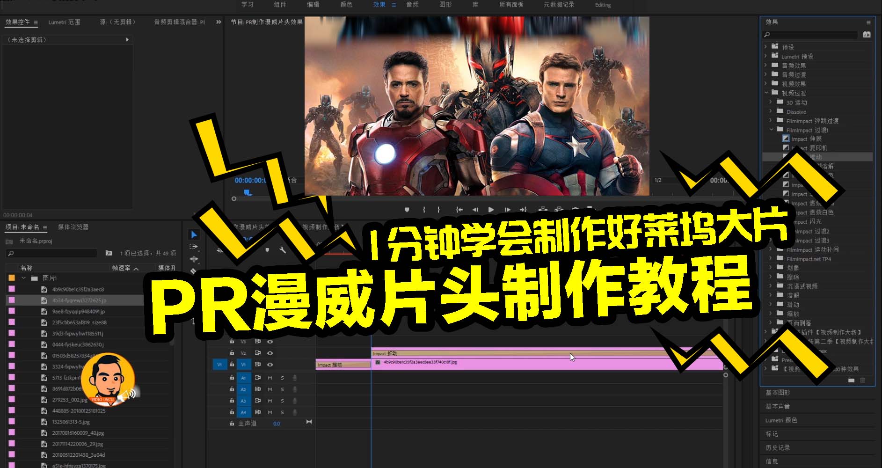Create new custom bin in Effects panel

[851, 380]
